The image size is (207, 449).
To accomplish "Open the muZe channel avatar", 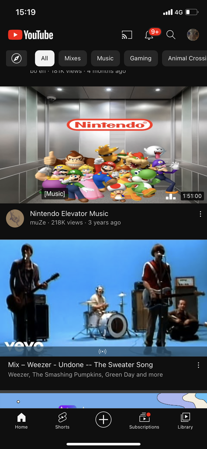I will click(x=15, y=218).
